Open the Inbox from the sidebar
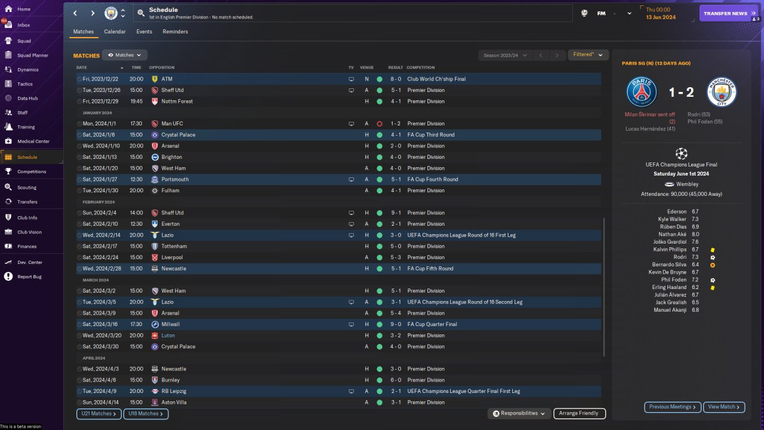This screenshot has height=430, width=764. [24, 25]
